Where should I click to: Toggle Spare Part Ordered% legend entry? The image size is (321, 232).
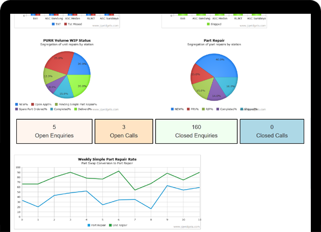[33, 109]
